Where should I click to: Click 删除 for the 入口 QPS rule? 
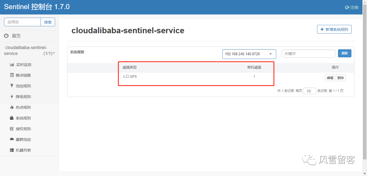click(x=340, y=78)
